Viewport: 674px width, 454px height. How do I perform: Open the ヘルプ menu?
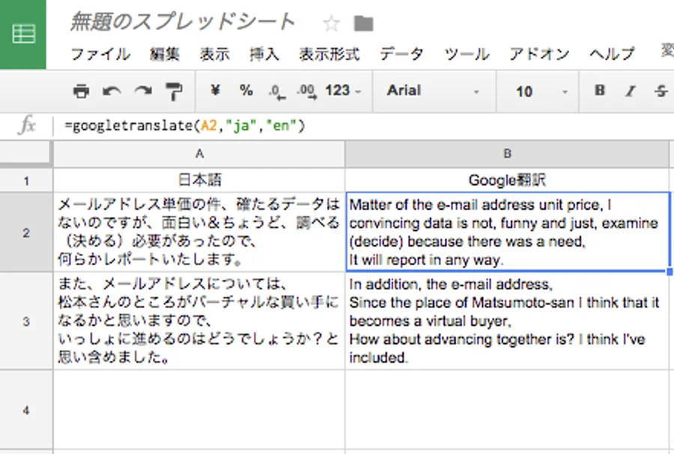click(612, 54)
